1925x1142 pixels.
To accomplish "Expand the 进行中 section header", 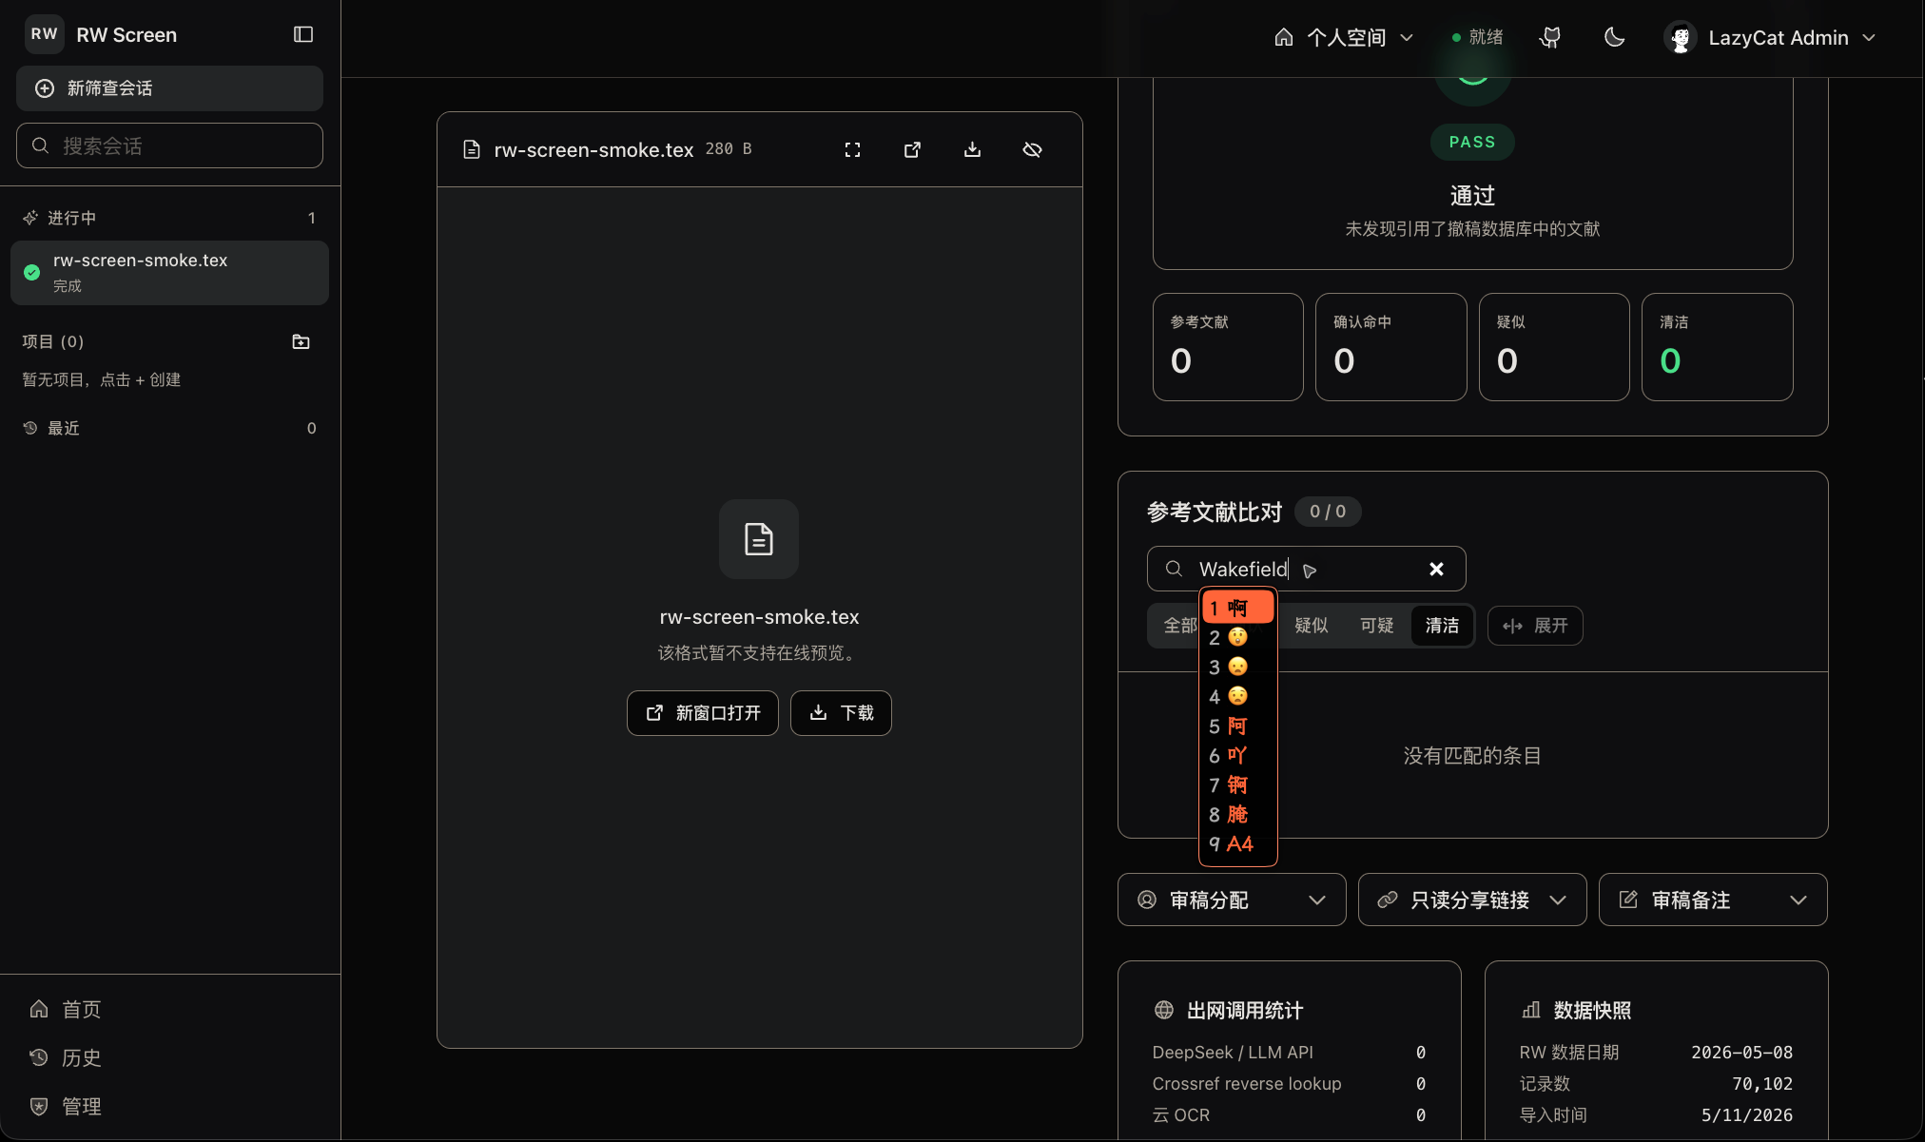I will (x=169, y=218).
